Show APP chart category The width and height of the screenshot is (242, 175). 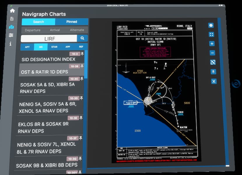(68, 47)
